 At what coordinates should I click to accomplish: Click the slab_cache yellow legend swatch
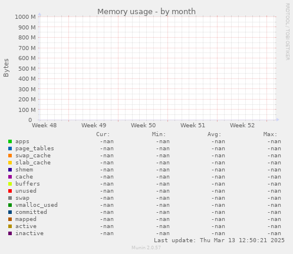(x=10, y=163)
